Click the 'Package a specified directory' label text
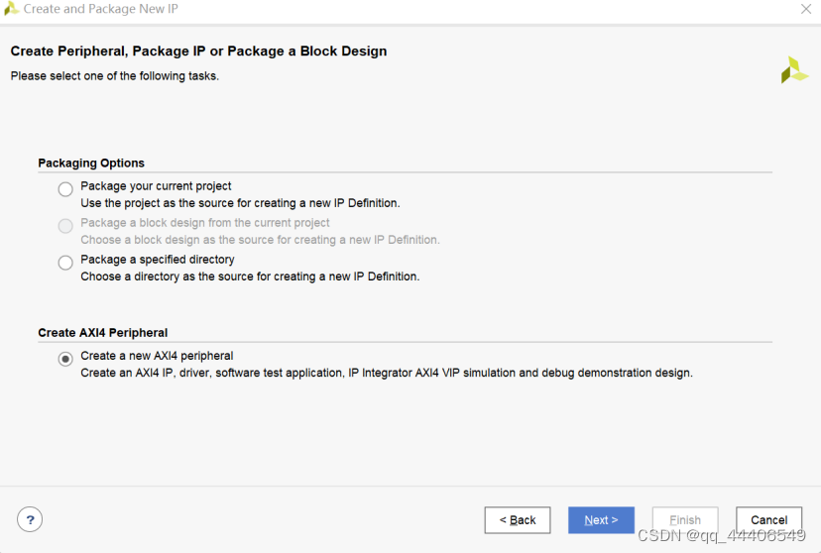 pyautogui.click(x=158, y=260)
